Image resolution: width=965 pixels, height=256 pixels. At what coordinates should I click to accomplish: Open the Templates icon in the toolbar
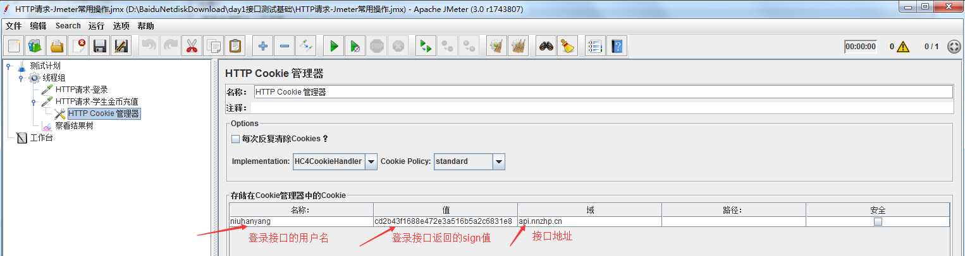[35, 46]
